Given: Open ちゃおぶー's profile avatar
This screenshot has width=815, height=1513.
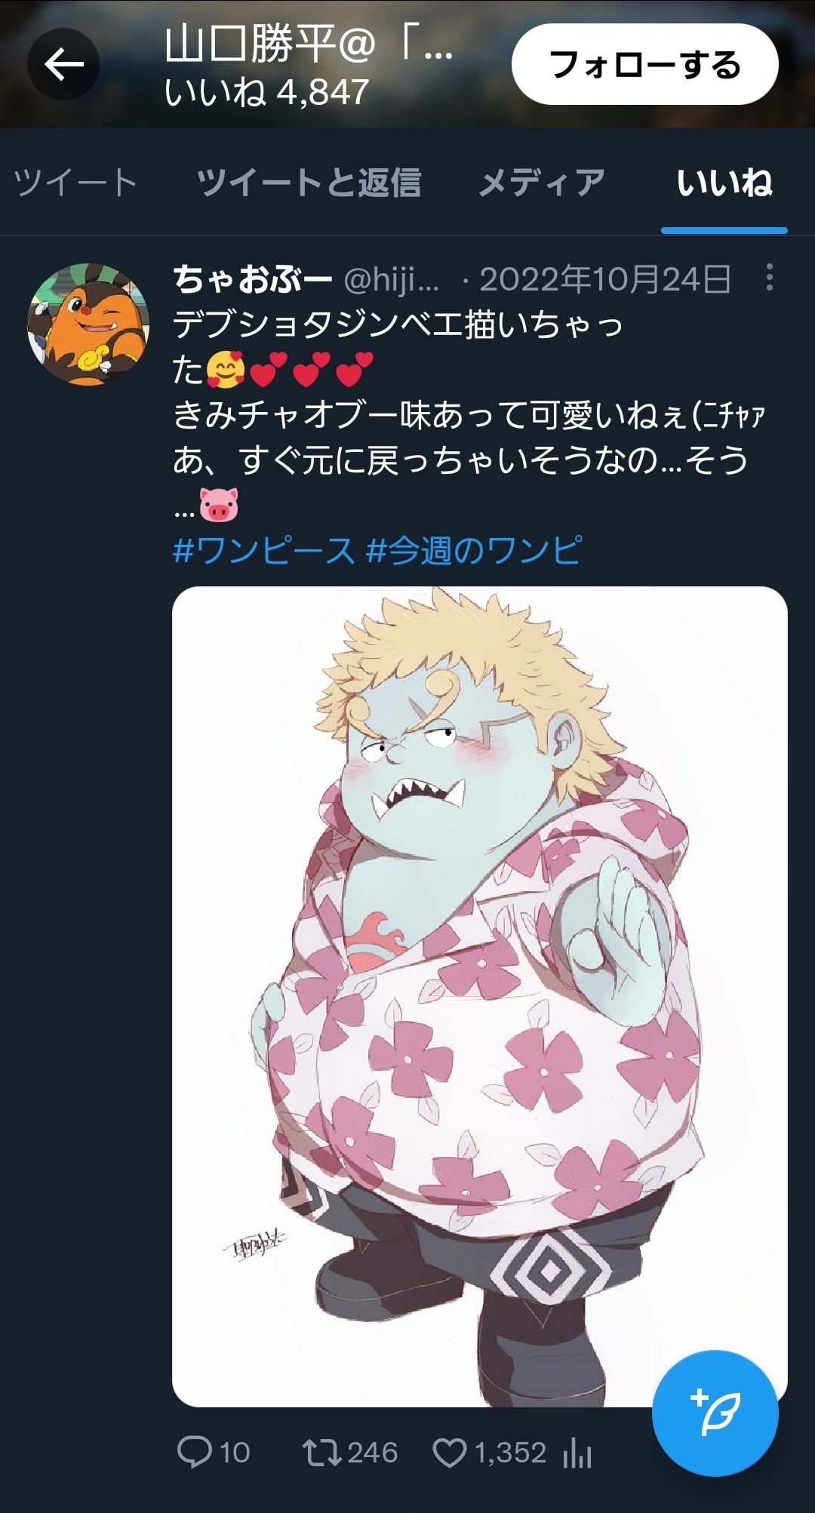Looking at the screenshot, I should coord(88,324).
